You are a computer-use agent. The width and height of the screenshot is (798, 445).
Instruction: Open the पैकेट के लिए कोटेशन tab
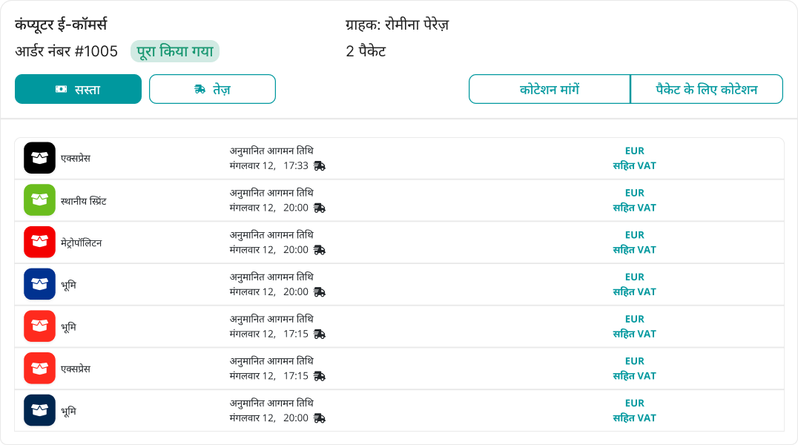pyautogui.click(x=706, y=88)
